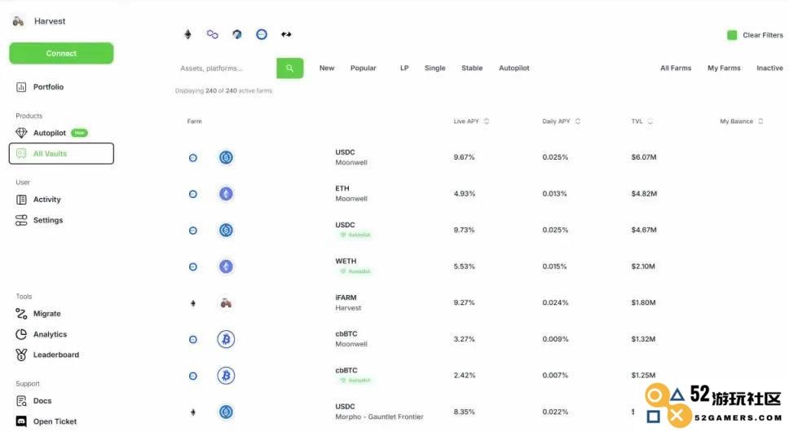Sort by TVL column

(x=641, y=121)
